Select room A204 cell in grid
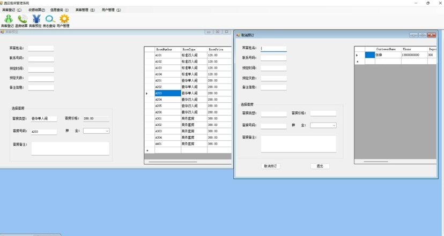 pyautogui.click(x=168, y=100)
